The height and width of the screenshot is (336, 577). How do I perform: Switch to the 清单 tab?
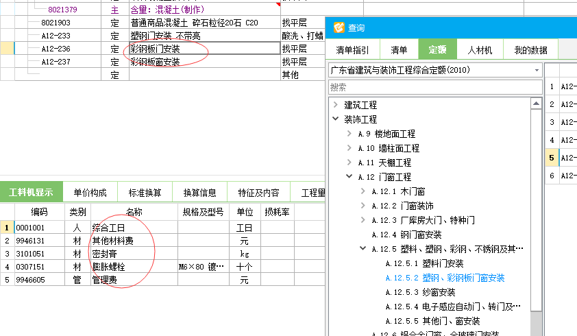pos(399,50)
